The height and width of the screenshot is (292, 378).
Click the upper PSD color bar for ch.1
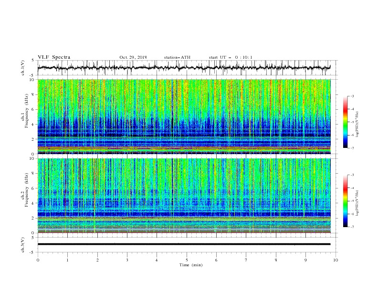346,122
